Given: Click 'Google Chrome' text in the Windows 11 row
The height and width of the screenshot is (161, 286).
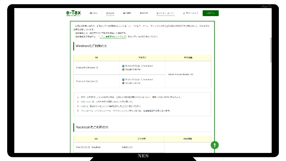Looking at the screenshot, I should click(133, 83).
